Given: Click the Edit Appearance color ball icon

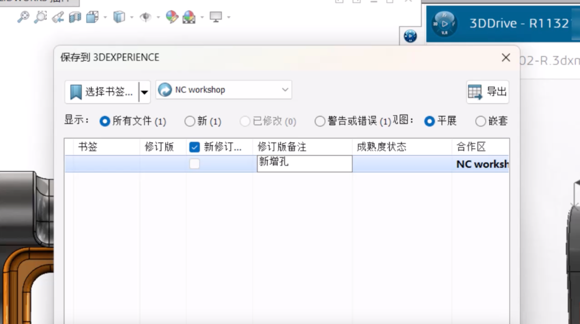Looking at the screenshot, I should pos(172,17).
